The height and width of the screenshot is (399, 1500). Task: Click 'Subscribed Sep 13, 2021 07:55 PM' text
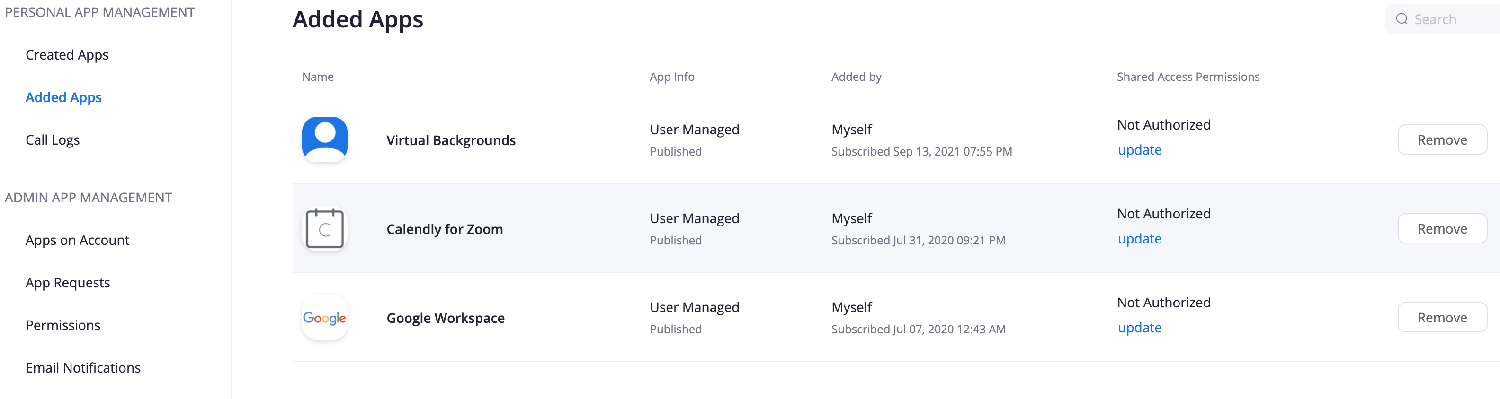point(922,151)
